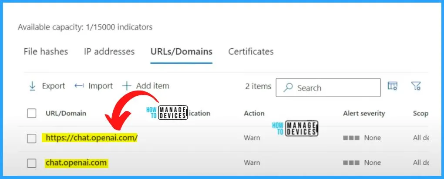The image size is (444, 179).
Task: Open the filter settings icon
Action: 416,86
